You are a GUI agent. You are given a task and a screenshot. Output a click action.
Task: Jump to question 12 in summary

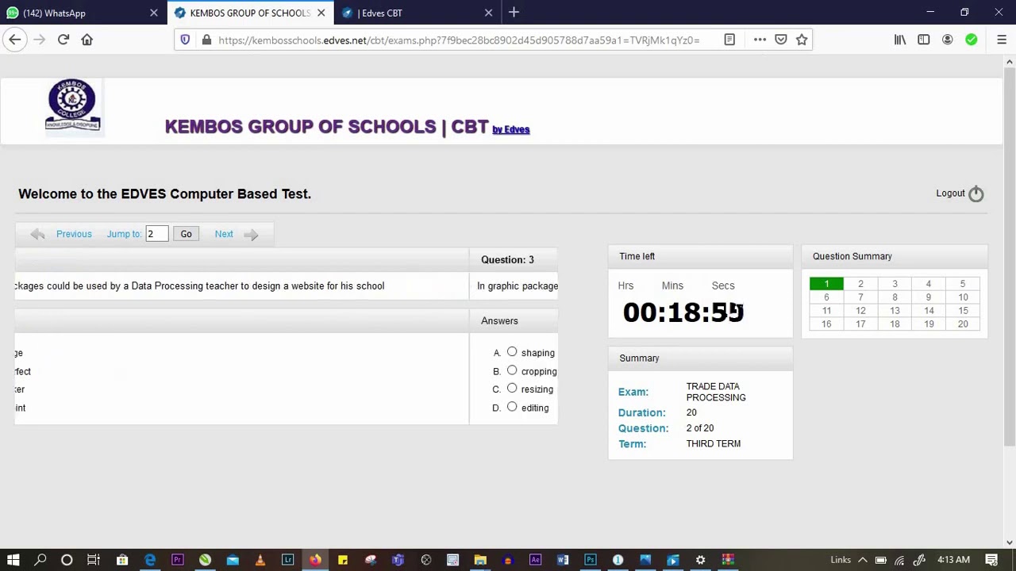coord(860,311)
